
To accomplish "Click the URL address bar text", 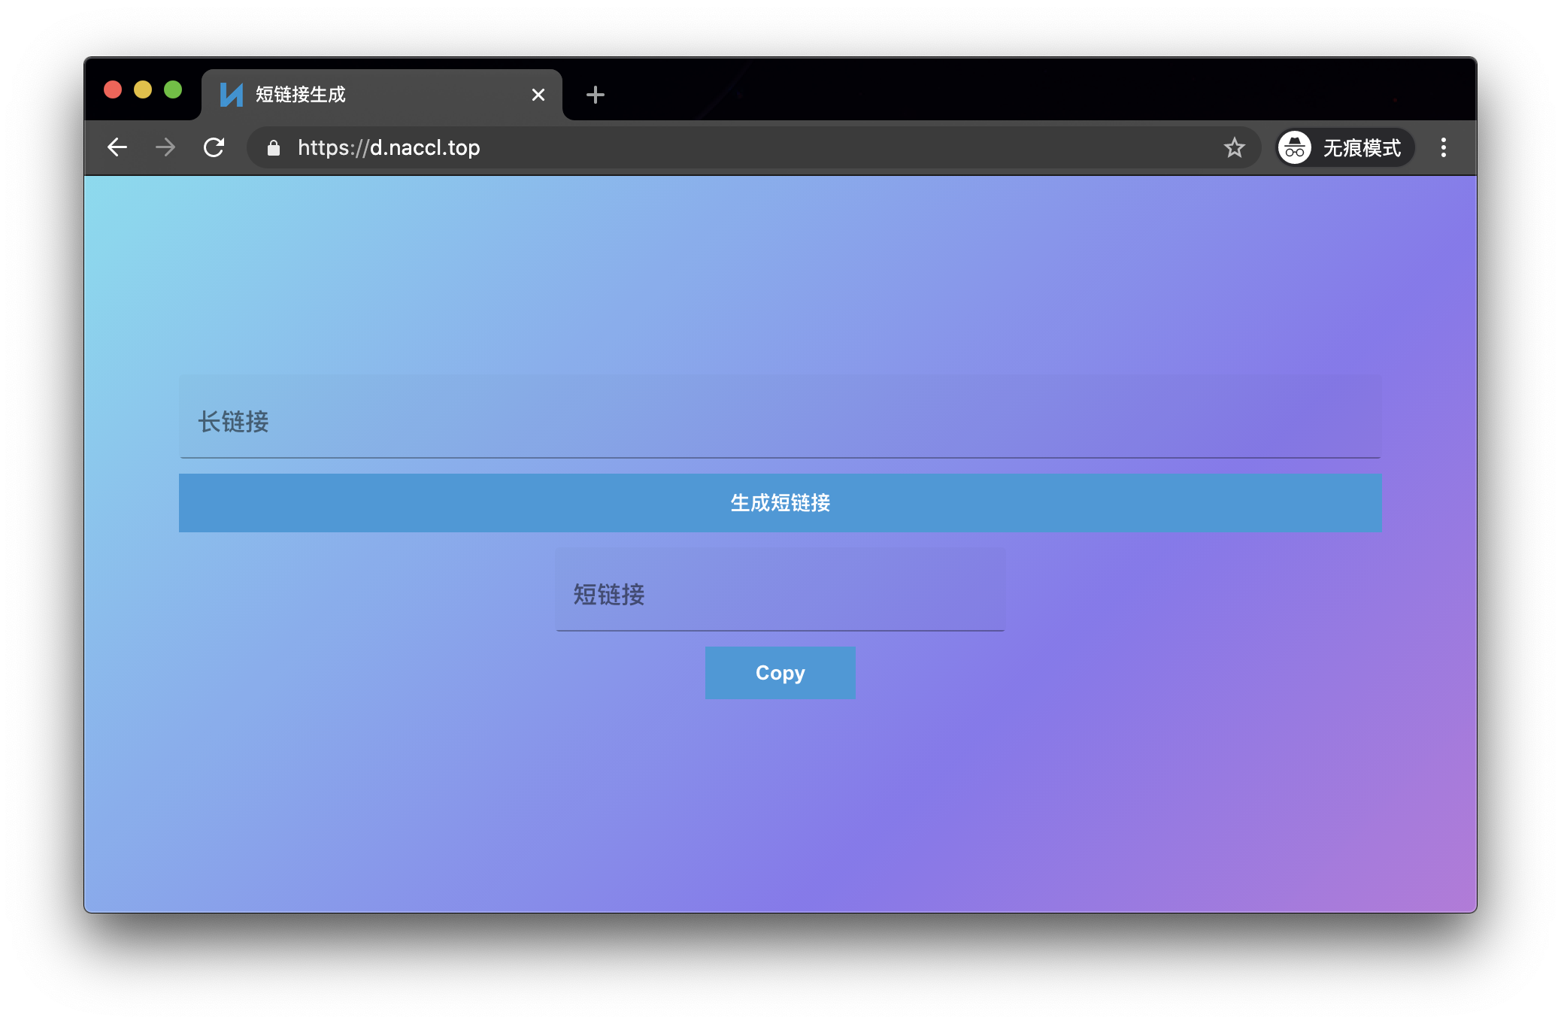I will [389, 147].
